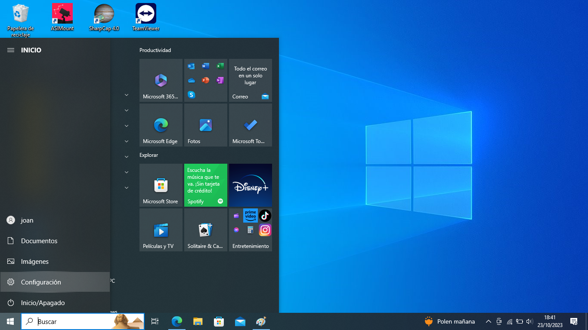Viewport: 588px width, 330px height.
Task: Open the Solitaire & Casual Games tile
Action: pos(206,230)
